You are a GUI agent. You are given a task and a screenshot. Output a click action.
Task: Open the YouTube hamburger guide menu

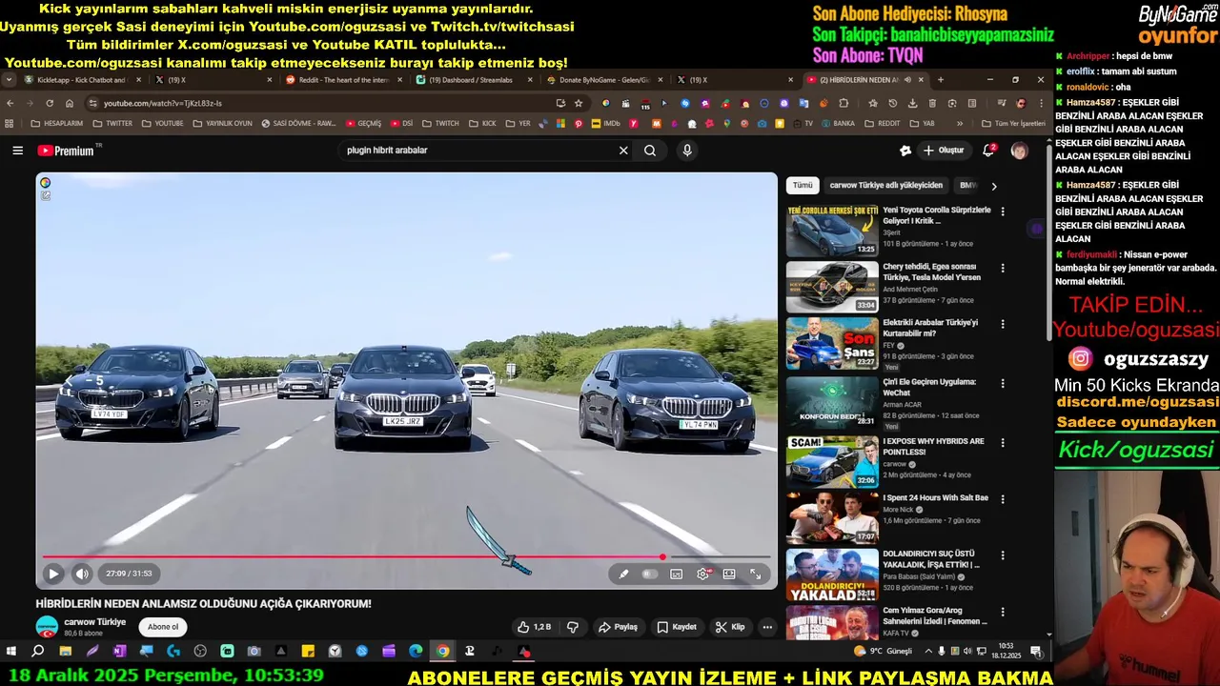17,151
